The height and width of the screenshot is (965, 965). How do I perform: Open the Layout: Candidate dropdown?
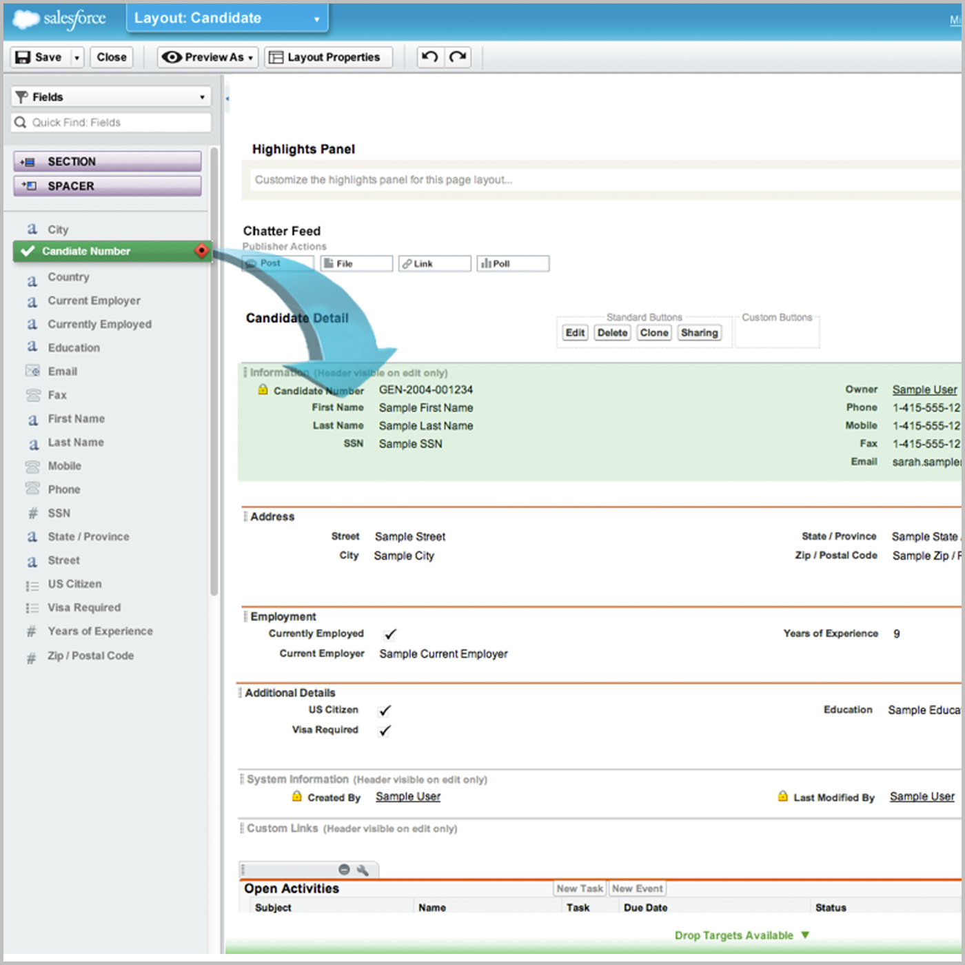coord(227,19)
